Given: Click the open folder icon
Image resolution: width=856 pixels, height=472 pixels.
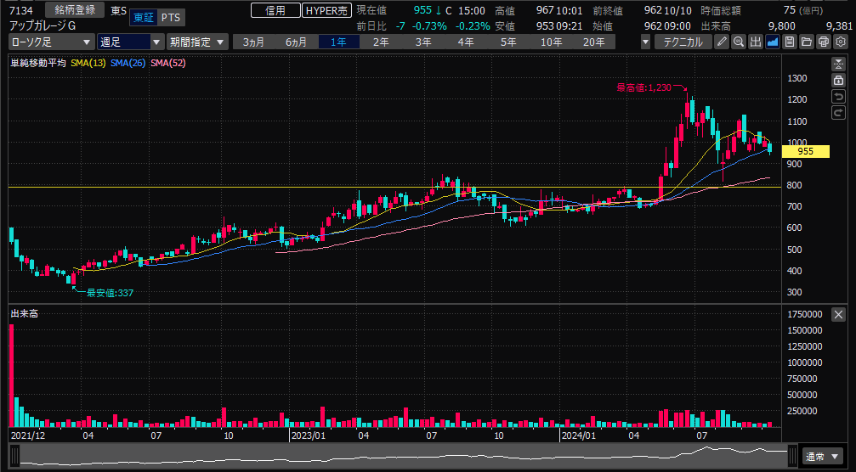Looking at the screenshot, I should click(x=807, y=42).
